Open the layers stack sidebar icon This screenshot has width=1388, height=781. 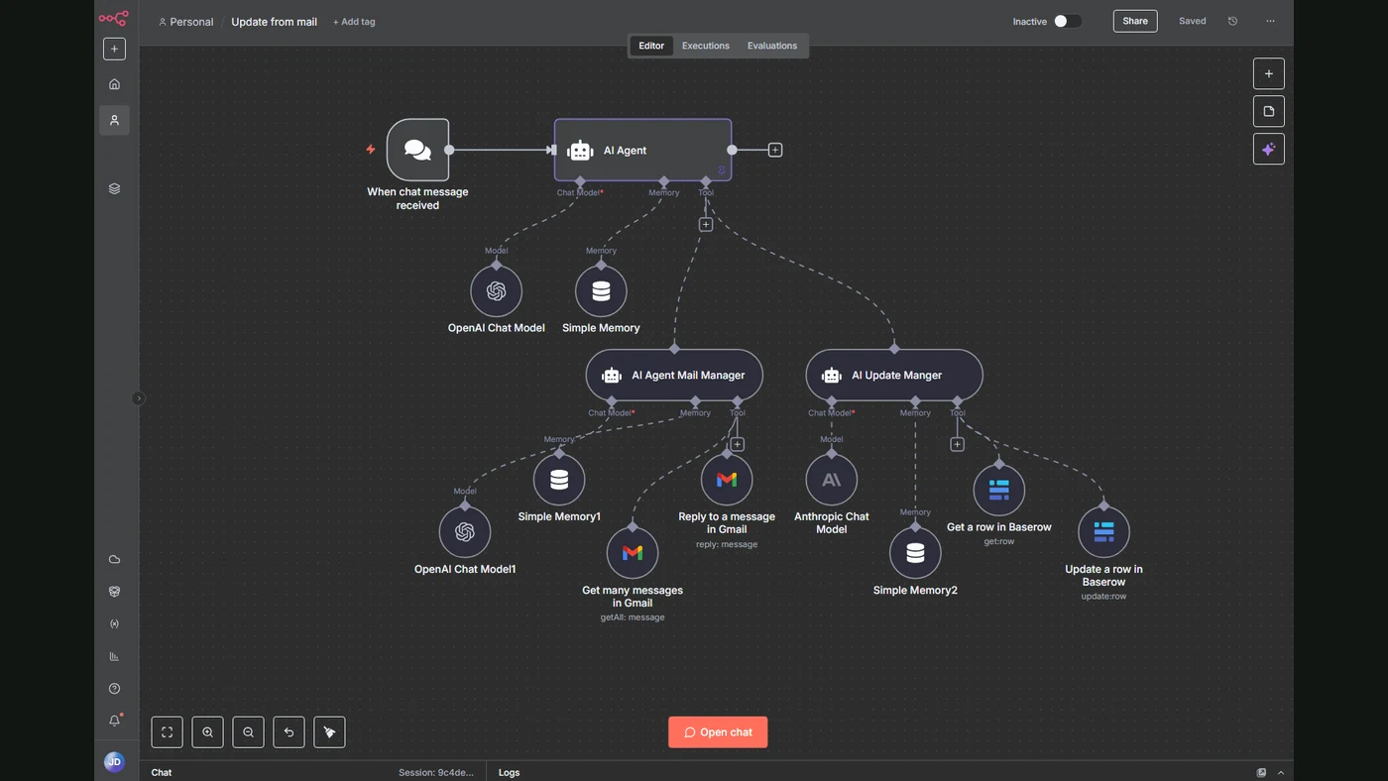tap(114, 188)
